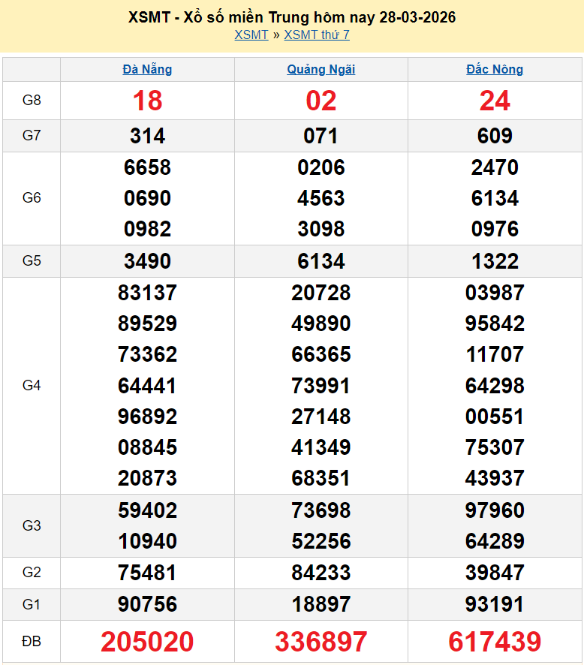Click the G7 number 314
The width and height of the screenshot is (584, 665).
pyautogui.click(x=147, y=136)
